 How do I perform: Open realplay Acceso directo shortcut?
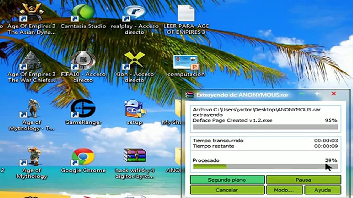pyautogui.click(x=134, y=13)
